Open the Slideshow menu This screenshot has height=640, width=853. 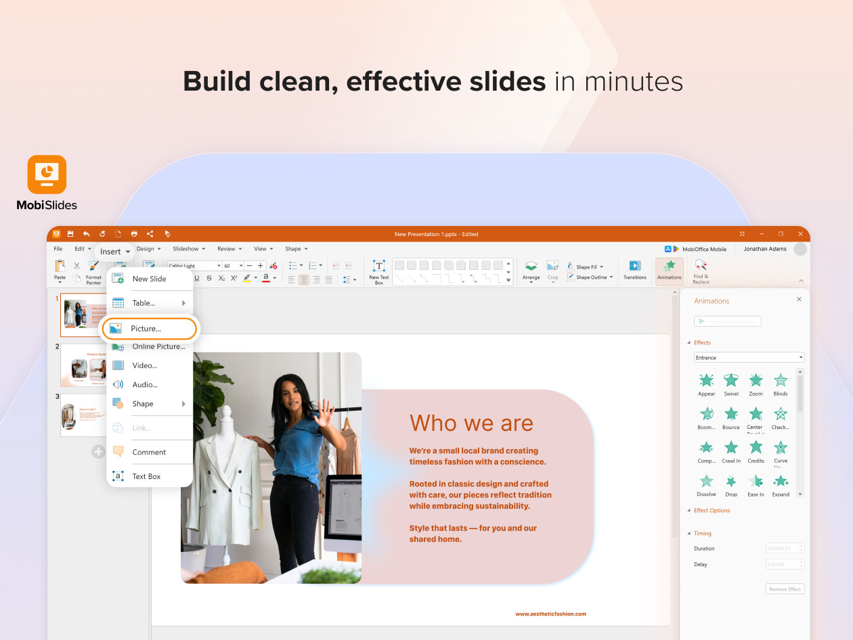point(188,249)
